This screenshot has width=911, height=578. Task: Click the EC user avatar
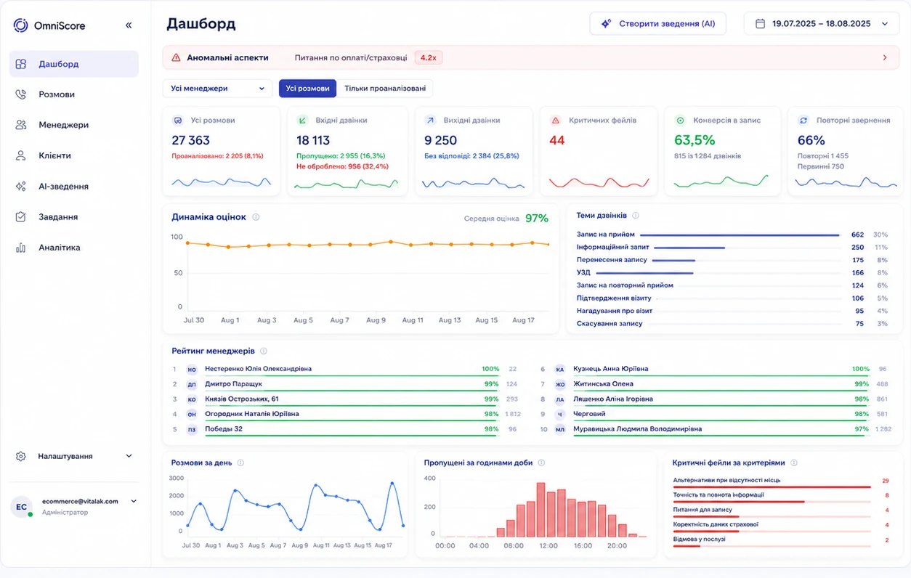(21, 507)
